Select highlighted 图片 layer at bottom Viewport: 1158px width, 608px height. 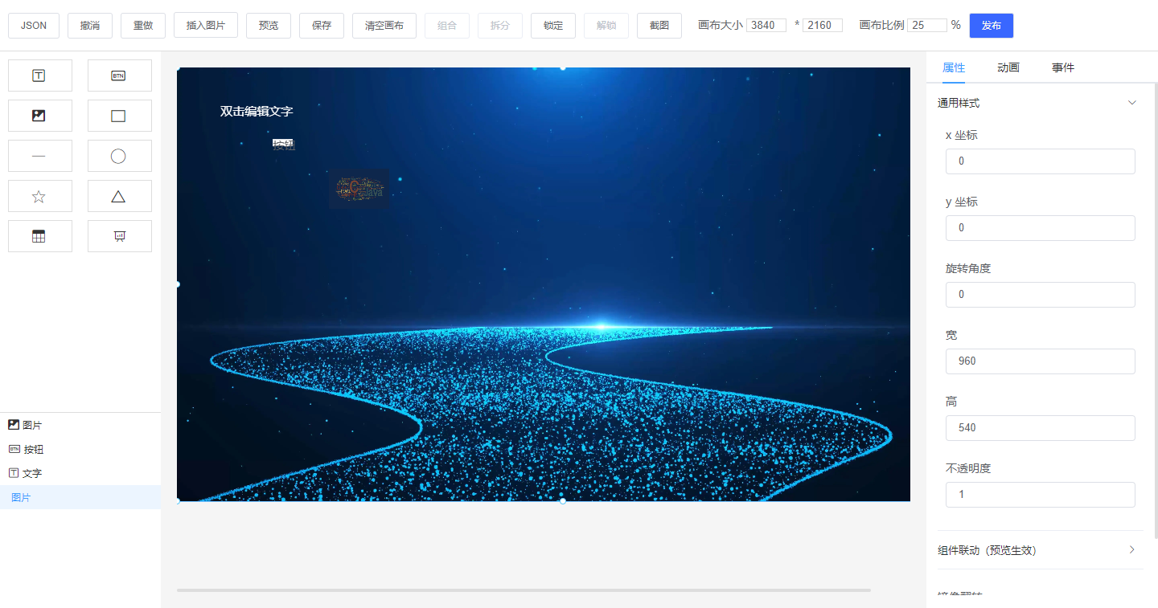click(x=80, y=497)
